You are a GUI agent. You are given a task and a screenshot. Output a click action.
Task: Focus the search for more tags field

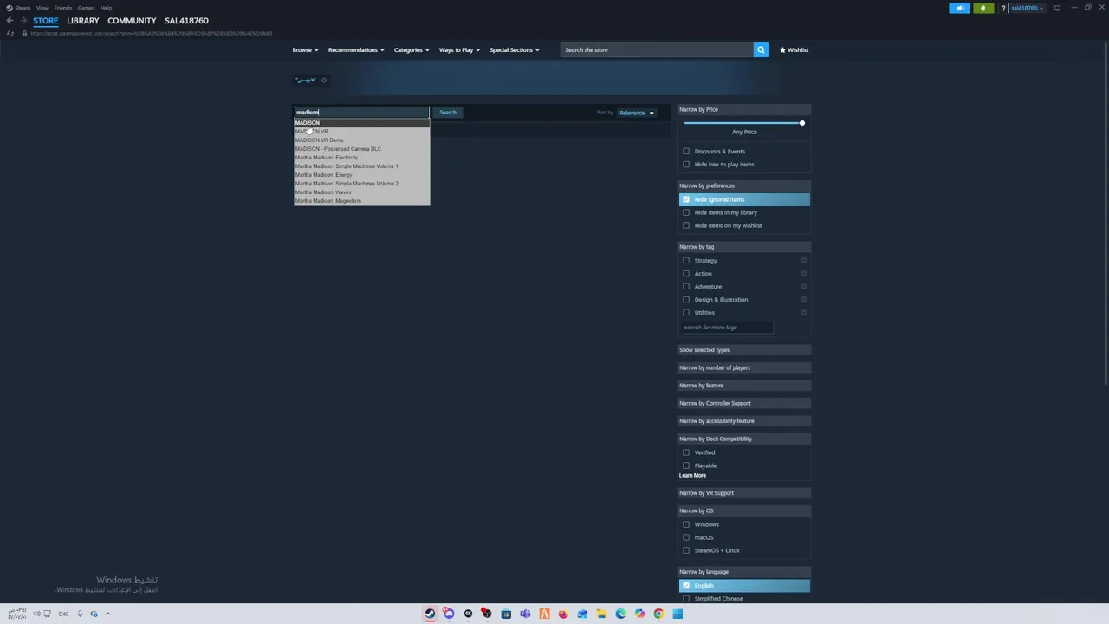point(726,328)
